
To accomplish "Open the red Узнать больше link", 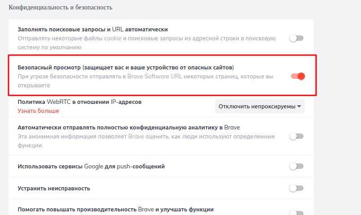I will coord(38,111).
